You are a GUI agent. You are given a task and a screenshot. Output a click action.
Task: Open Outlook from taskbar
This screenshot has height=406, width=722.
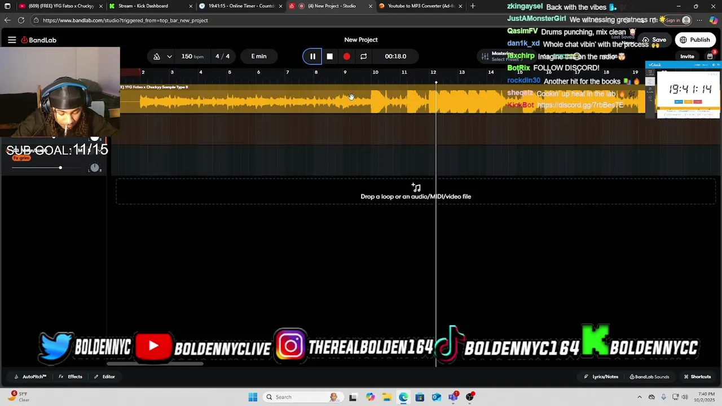coord(436,397)
